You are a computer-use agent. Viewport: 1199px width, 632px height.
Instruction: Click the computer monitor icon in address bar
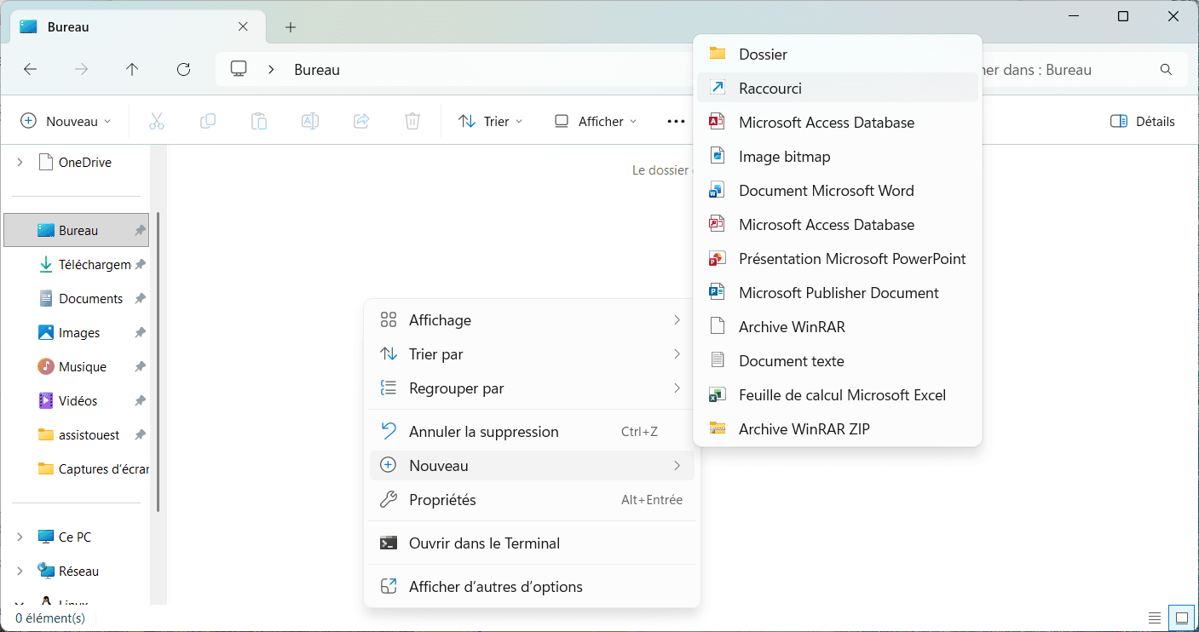click(239, 70)
